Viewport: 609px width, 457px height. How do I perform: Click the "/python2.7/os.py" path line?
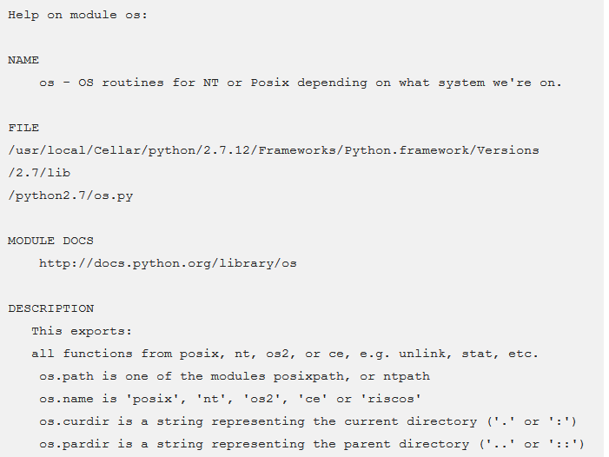[x=70, y=195]
